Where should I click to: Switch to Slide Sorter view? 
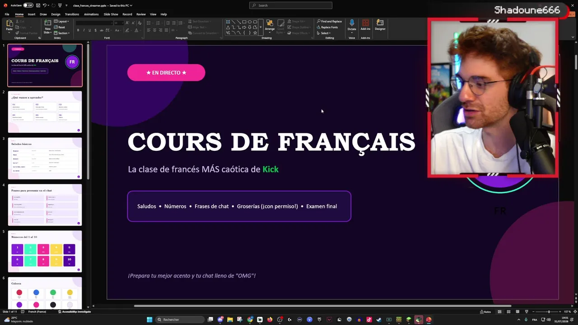pos(508,312)
